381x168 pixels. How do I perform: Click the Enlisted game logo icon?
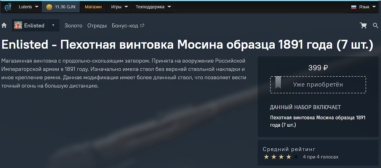18,25
